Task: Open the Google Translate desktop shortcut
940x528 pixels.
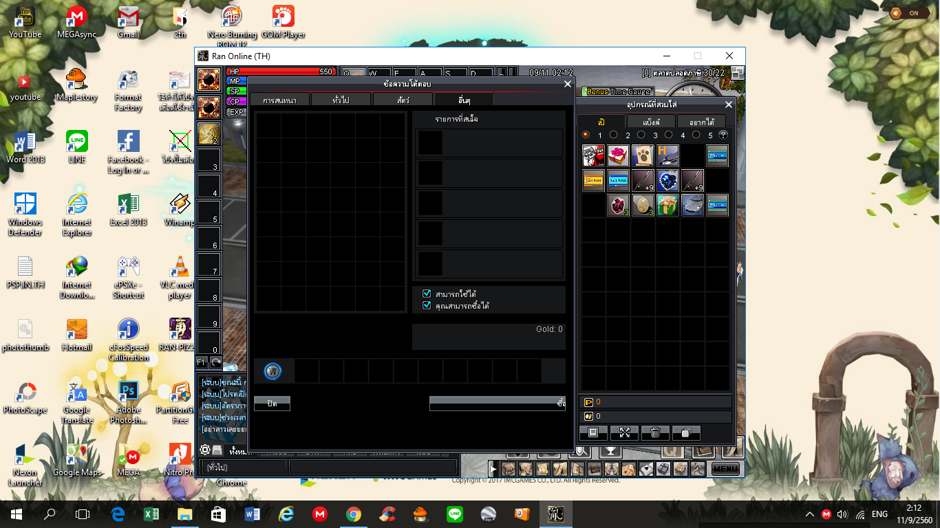Action: click(77, 404)
